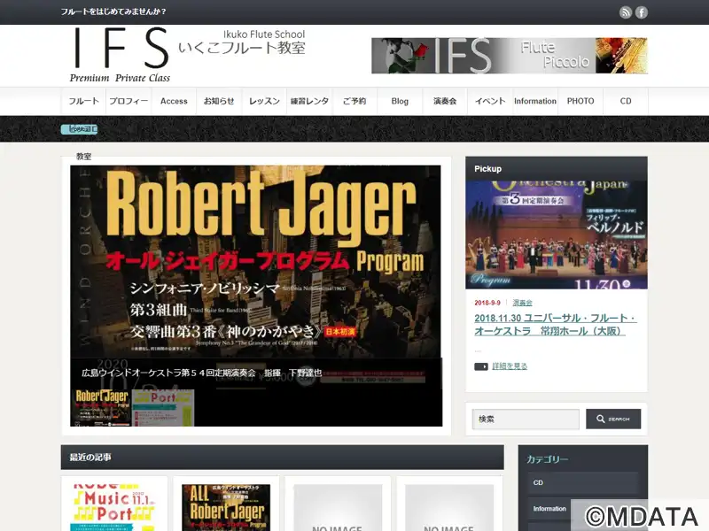Open the CD menu item
The width and height of the screenshot is (709, 531).
[626, 101]
